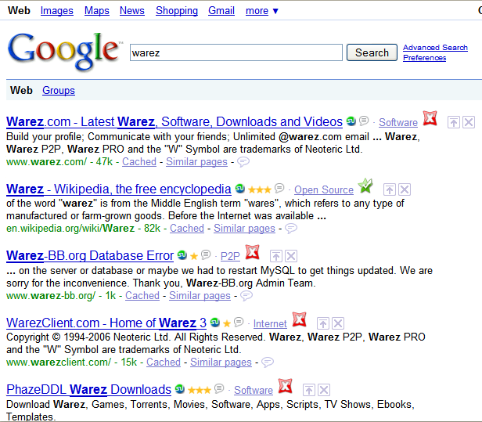The width and height of the screenshot is (482, 422).
Task: Open Similar pages for www.warezclient.com
Action: tap(221, 362)
